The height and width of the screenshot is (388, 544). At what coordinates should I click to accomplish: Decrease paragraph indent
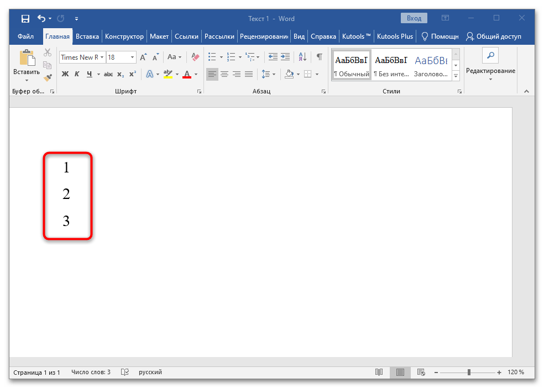click(273, 57)
